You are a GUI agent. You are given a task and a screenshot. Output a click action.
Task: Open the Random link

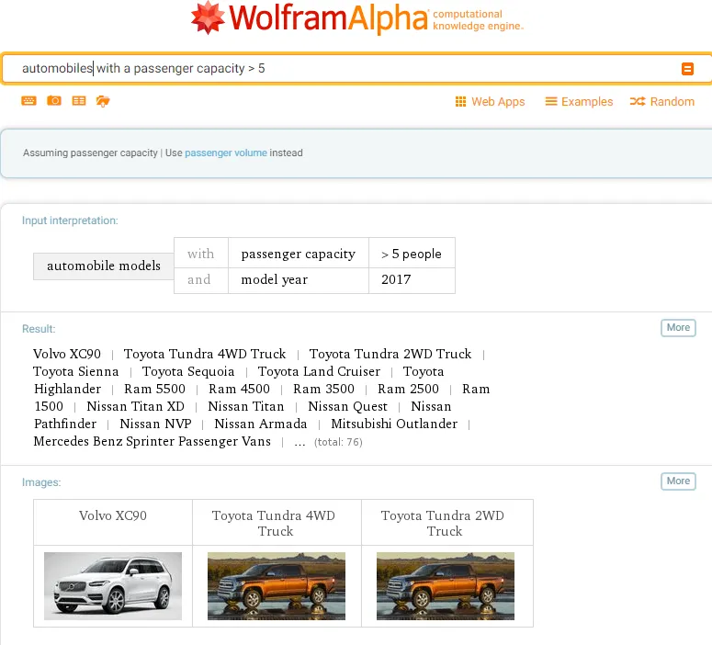[672, 102]
